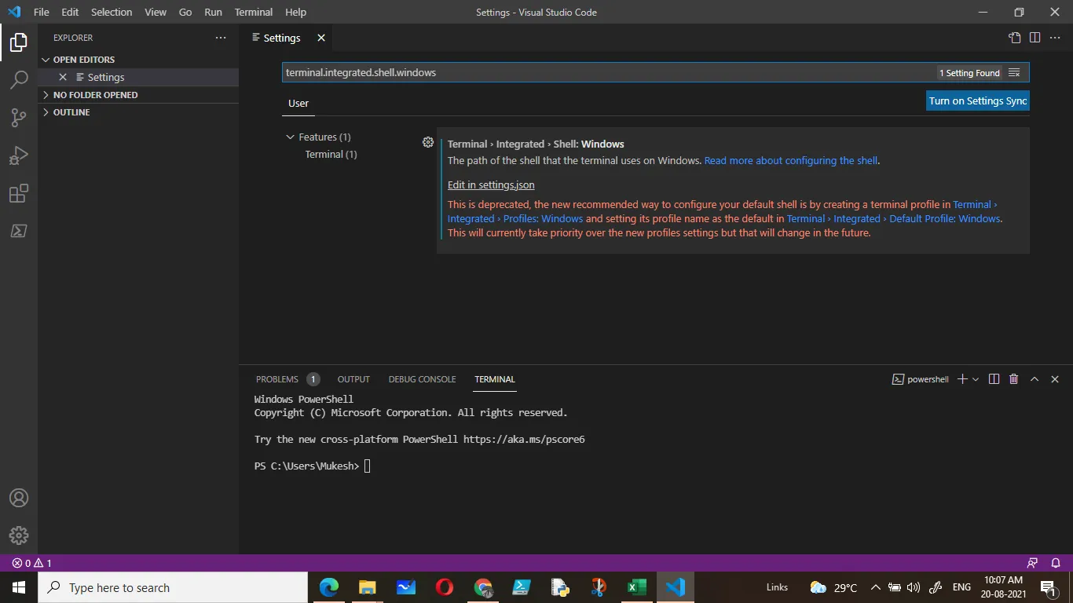Select Terminal (1) in settings tree
Viewport: 1073px width, 603px height.
(331, 154)
